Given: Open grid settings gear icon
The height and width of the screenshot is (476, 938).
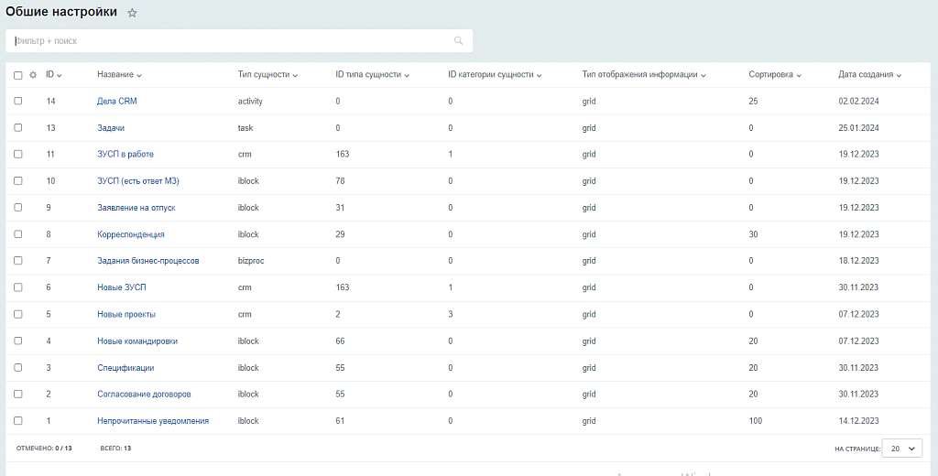Looking at the screenshot, I should (x=33, y=75).
